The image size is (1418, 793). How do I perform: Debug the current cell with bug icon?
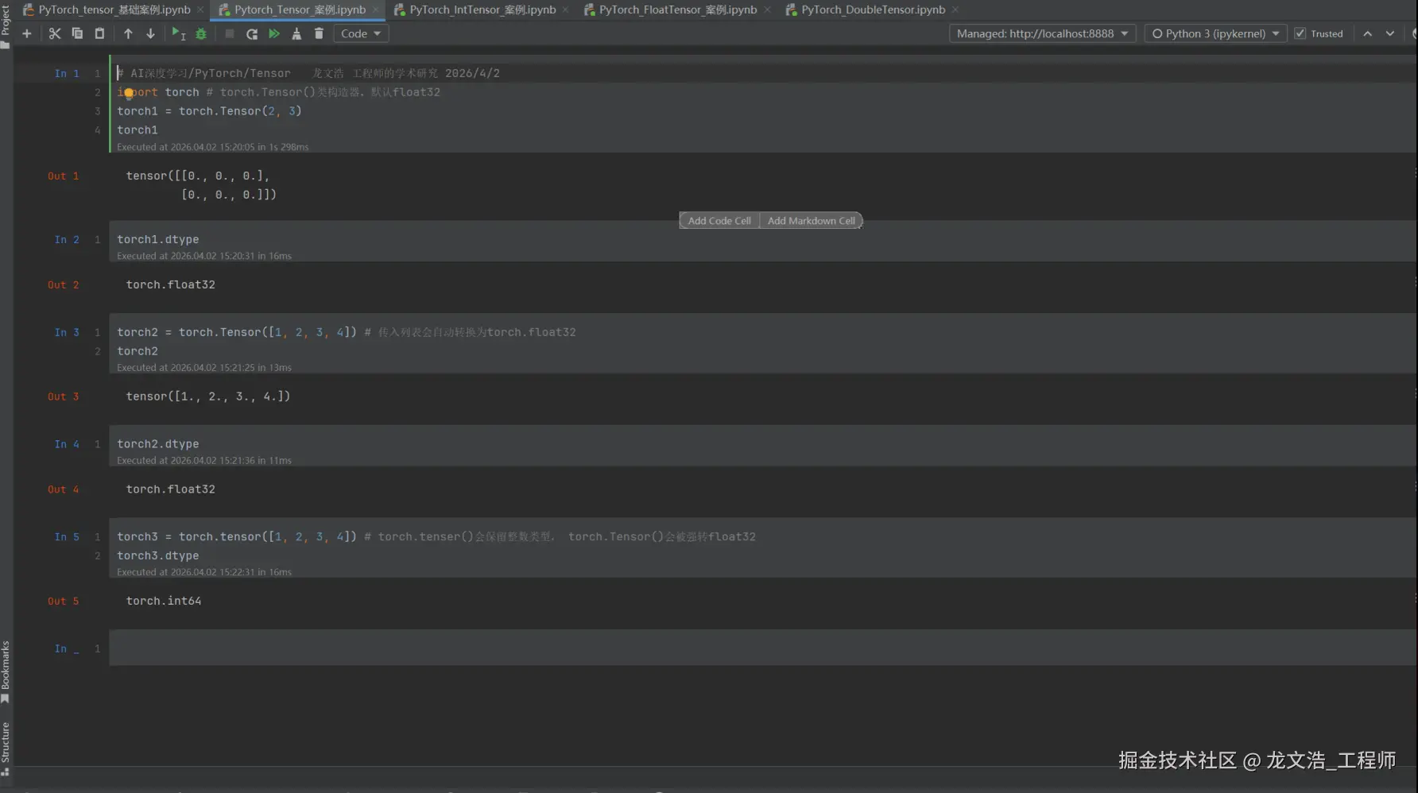(201, 33)
